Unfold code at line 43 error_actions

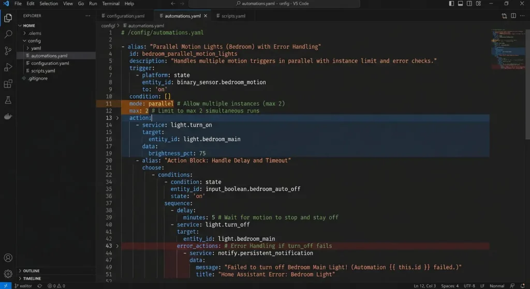(117, 246)
